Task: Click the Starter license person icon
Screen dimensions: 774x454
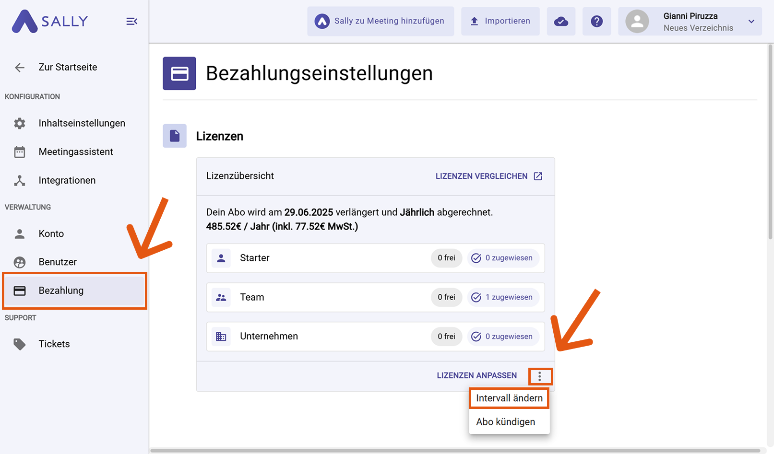Action: [x=221, y=258]
